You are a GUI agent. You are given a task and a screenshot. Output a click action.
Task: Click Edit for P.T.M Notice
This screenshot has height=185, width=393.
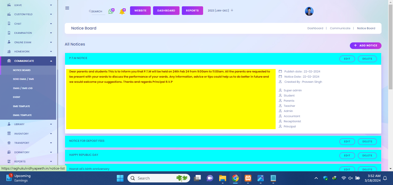click(x=347, y=59)
